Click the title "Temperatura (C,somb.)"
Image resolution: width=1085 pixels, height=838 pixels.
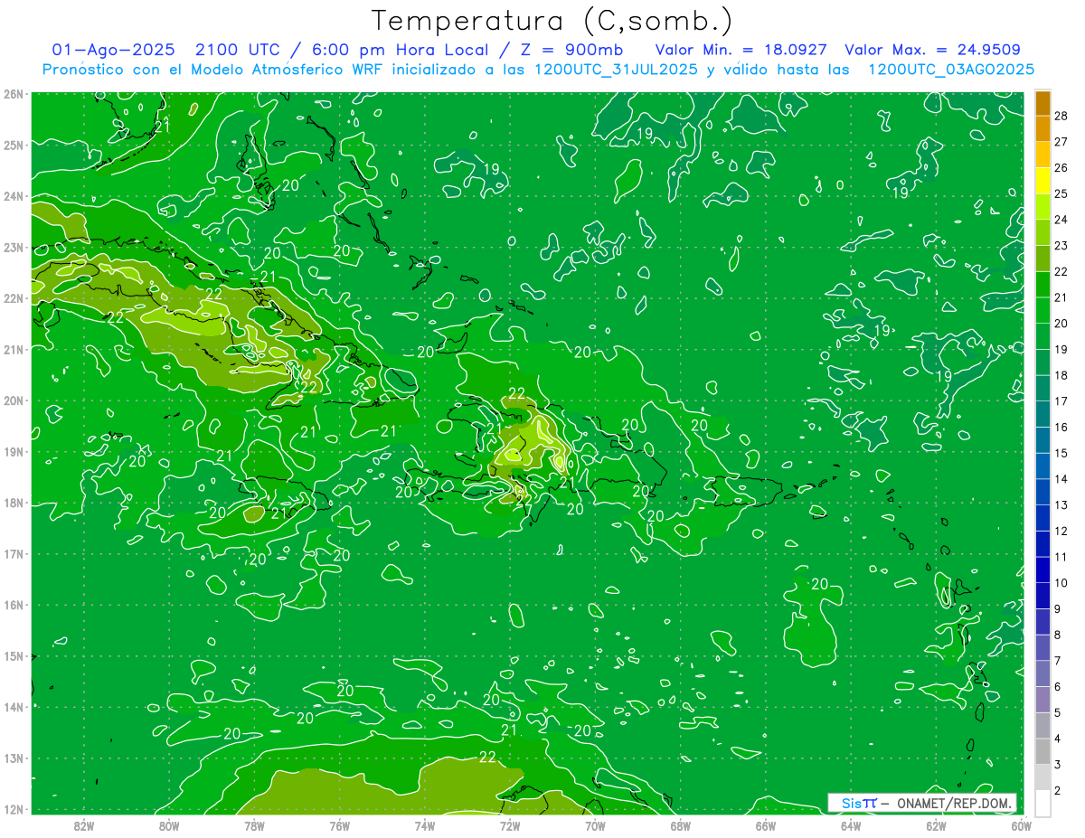[x=552, y=21]
